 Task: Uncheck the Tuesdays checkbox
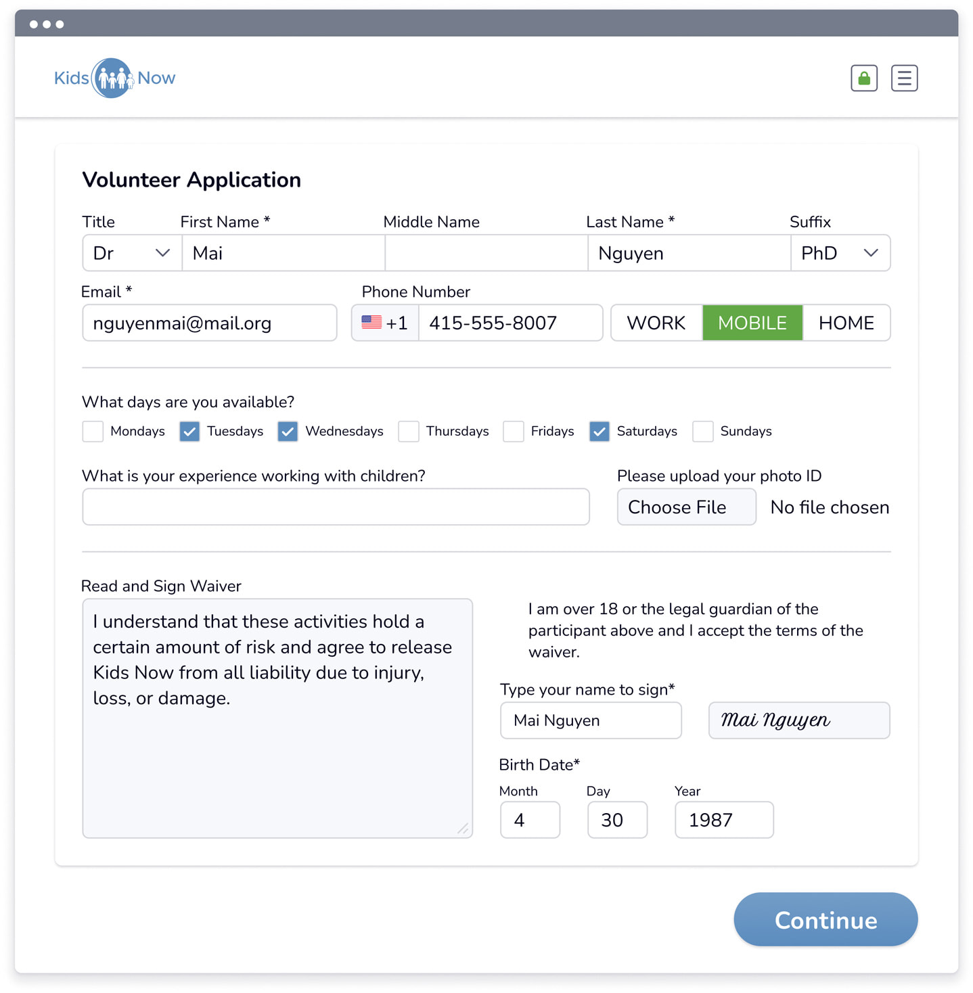click(189, 432)
